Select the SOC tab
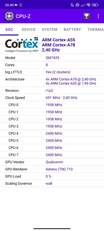The image size is (104, 231). point(9,29)
